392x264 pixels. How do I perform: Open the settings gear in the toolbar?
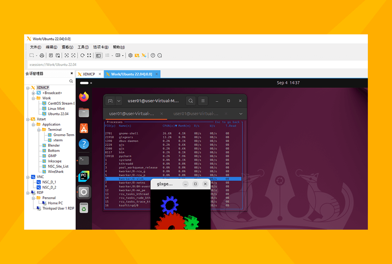pyautogui.click(x=130, y=55)
